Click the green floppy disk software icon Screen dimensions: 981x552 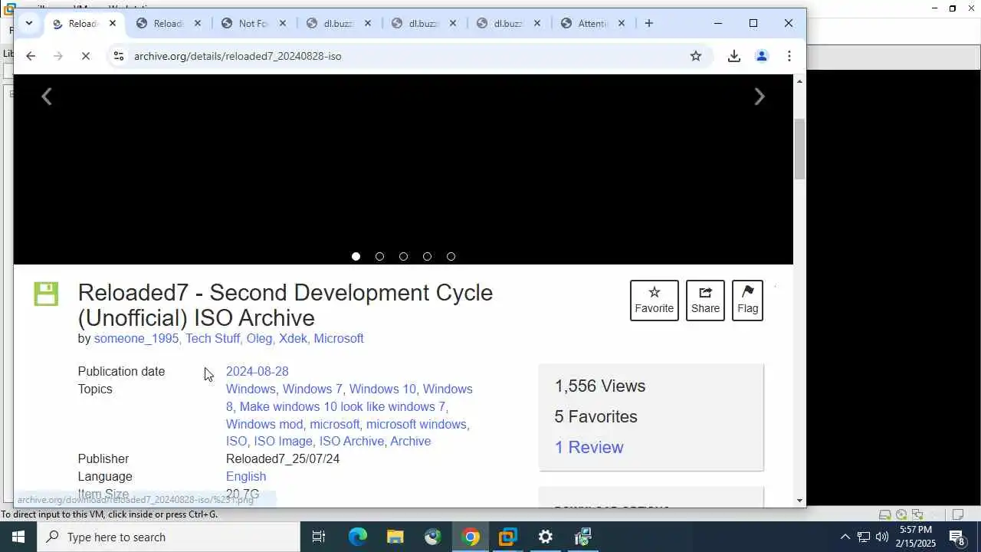(46, 294)
